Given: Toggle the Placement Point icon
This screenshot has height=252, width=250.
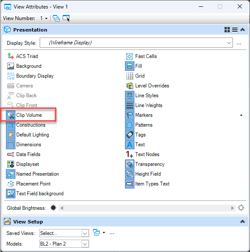Looking at the screenshot, I should 11,184.
